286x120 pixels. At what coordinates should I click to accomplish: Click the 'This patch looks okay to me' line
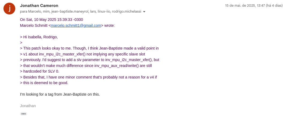tap(89, 48)
